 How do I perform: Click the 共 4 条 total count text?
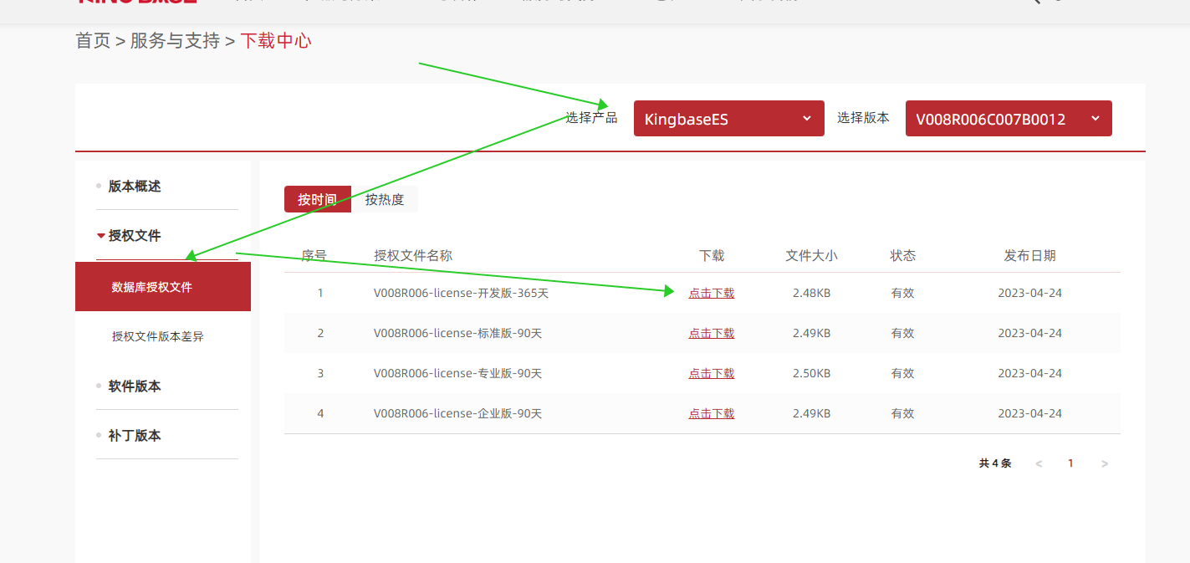[995, 463]
